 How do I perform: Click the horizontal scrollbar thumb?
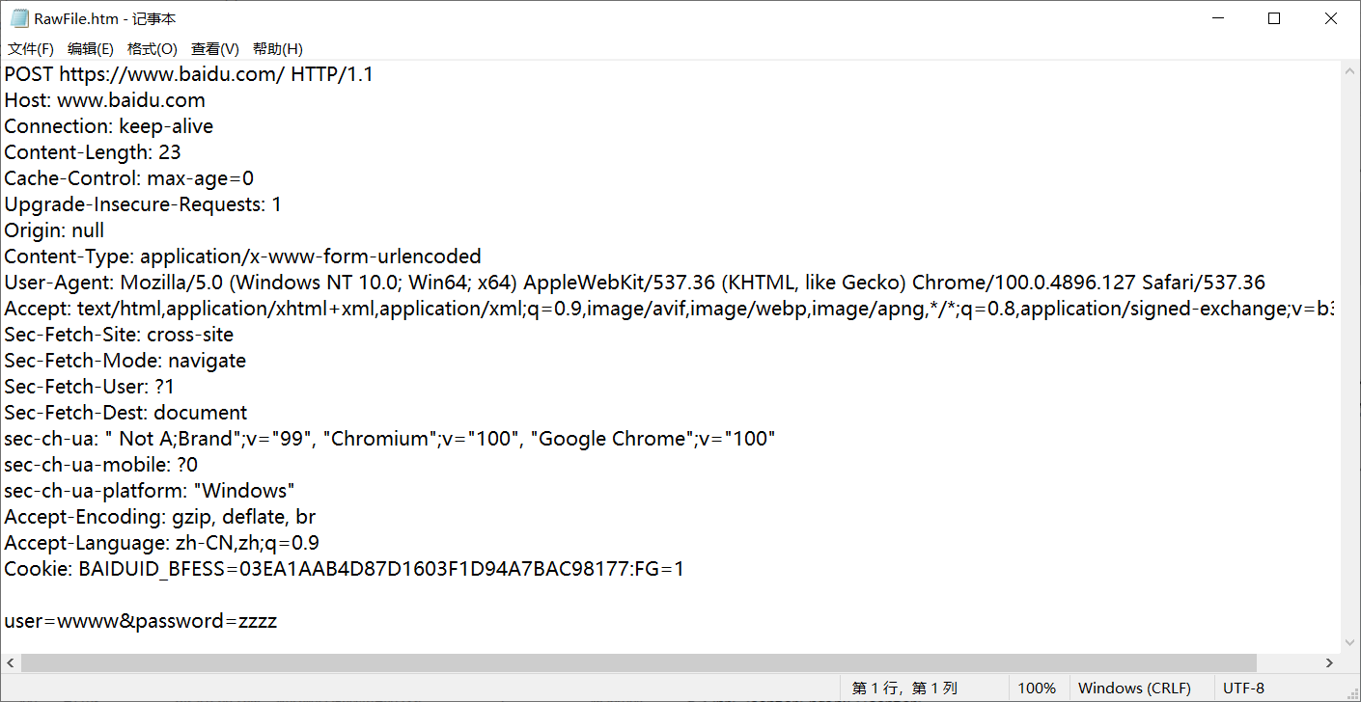point(637,662)
